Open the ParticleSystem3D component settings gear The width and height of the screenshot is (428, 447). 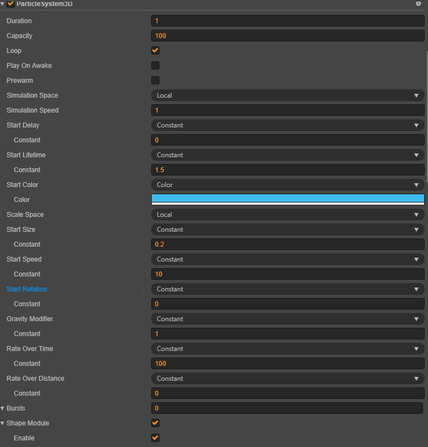418,3
